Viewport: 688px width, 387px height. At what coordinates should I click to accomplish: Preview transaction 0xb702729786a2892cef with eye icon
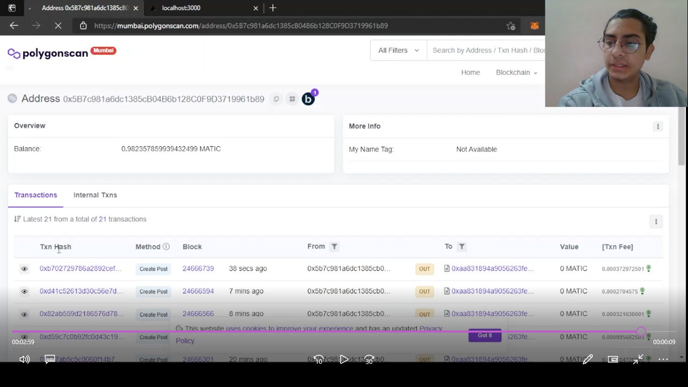(24, 269)
